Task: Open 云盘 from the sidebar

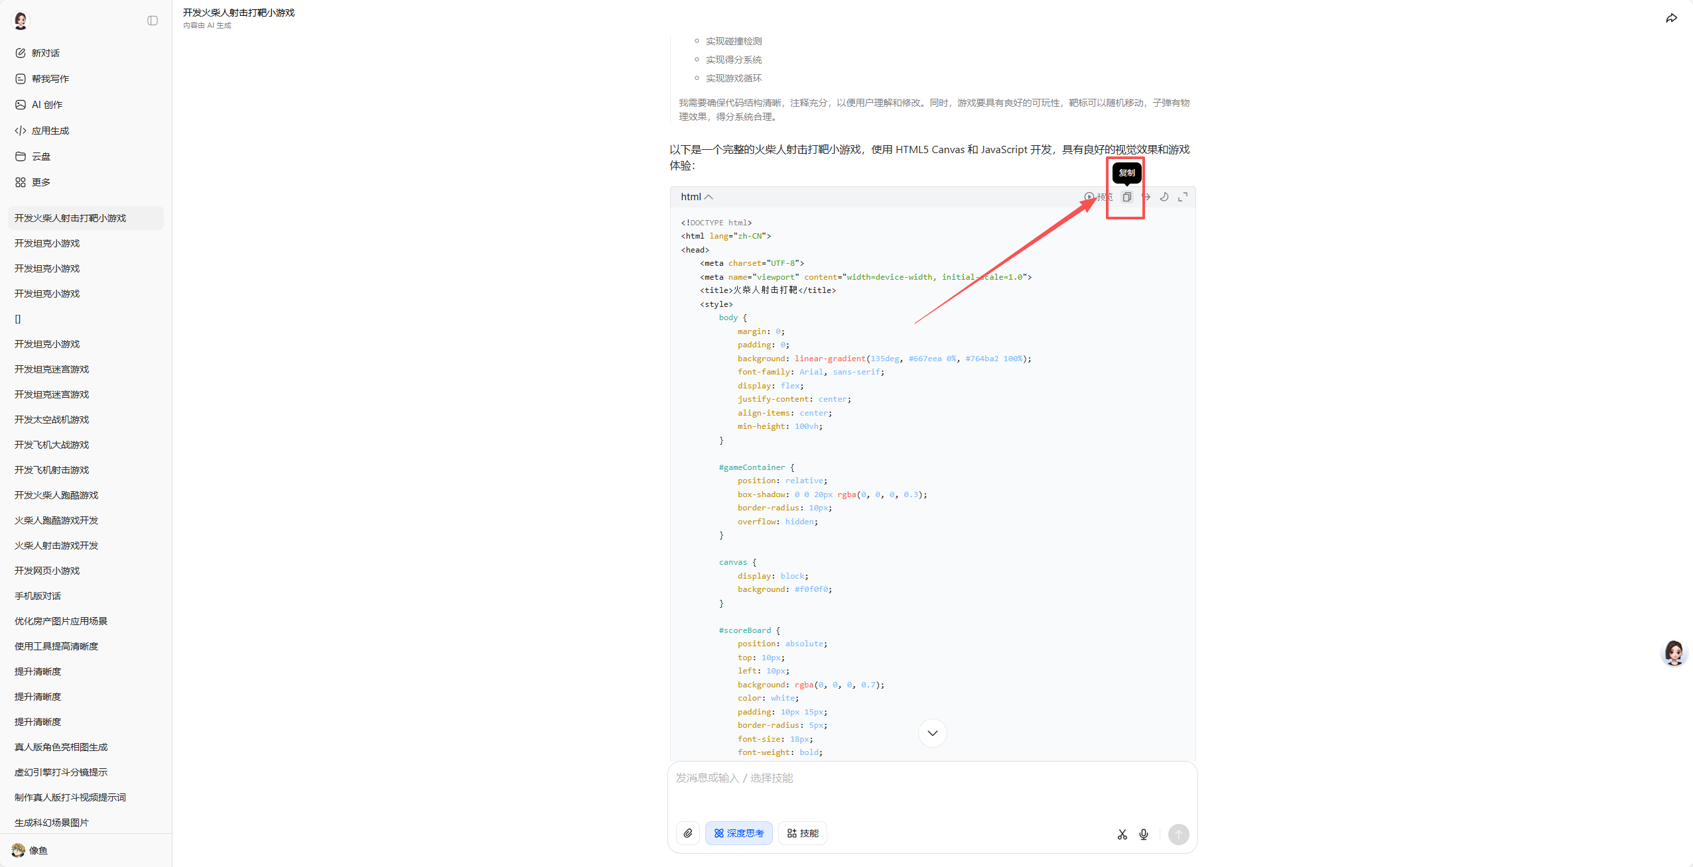Action: (x=40, y=156)
